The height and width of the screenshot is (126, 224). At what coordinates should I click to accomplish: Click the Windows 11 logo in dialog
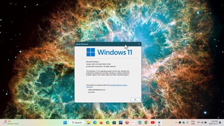[x=109, y=52]
